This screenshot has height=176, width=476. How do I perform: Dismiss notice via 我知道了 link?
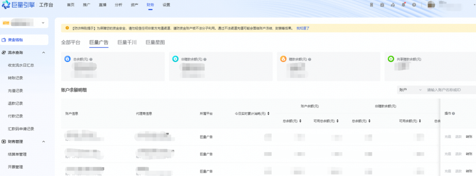tap(303, 28)
